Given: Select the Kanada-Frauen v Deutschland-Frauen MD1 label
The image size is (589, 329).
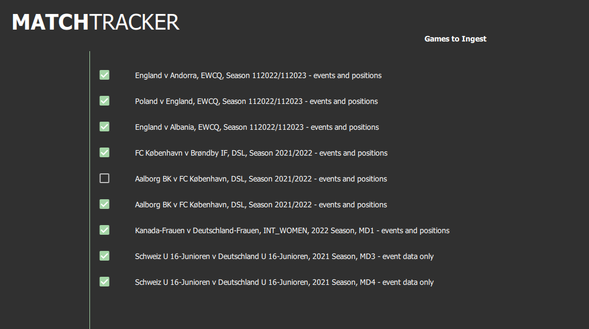Looking at the screenshot, I should [x=292, y=230].
